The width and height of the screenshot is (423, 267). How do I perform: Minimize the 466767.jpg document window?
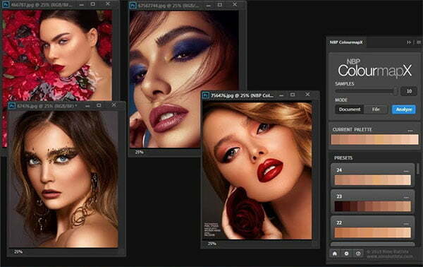click(82, 5)
